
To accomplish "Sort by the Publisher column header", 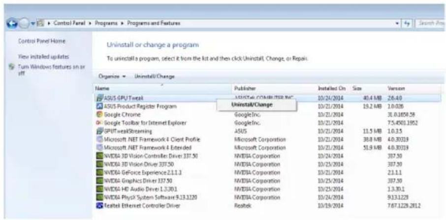I will click(x=274, y=88).
